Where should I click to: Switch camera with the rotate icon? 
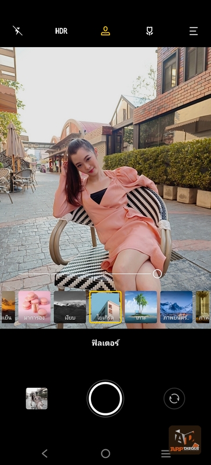coord(174,399)
